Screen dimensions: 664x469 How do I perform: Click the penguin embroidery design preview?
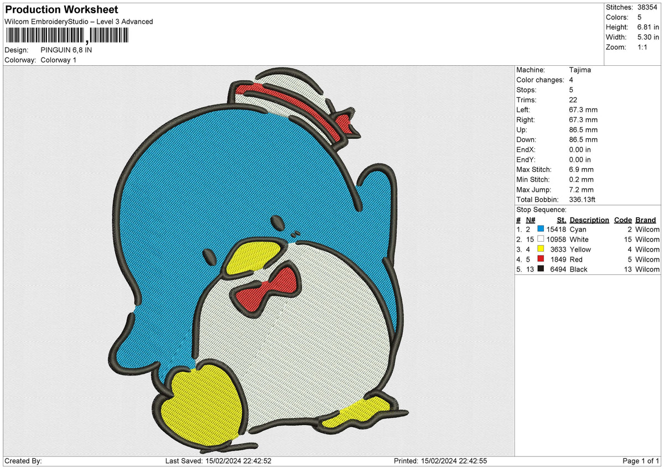pyautogui.click(x=259, y=260)
